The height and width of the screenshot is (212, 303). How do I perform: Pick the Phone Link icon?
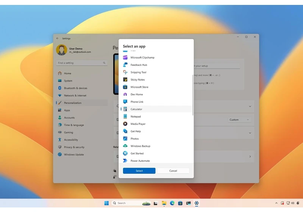click(125, 101)
